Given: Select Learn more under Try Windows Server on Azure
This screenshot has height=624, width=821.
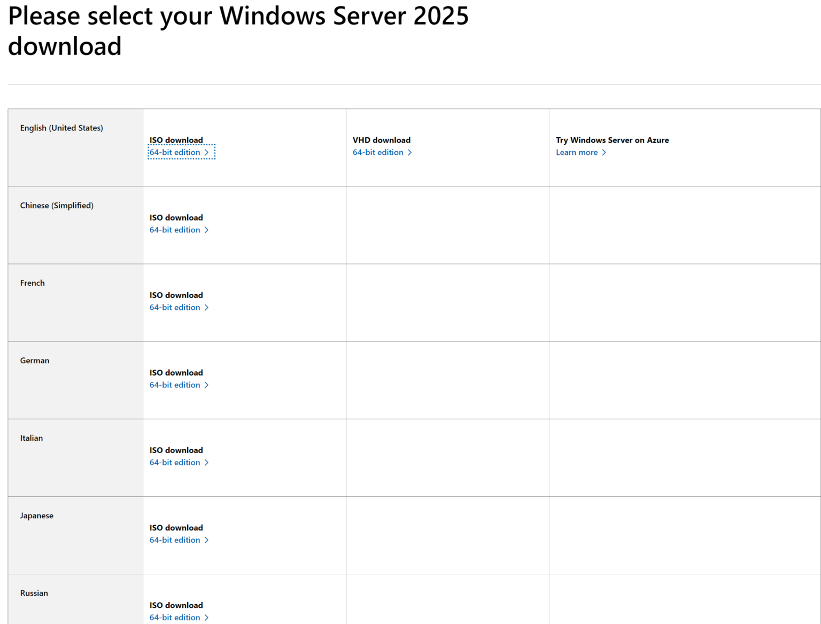Looking at the screenshot, I should pos(576,152).
